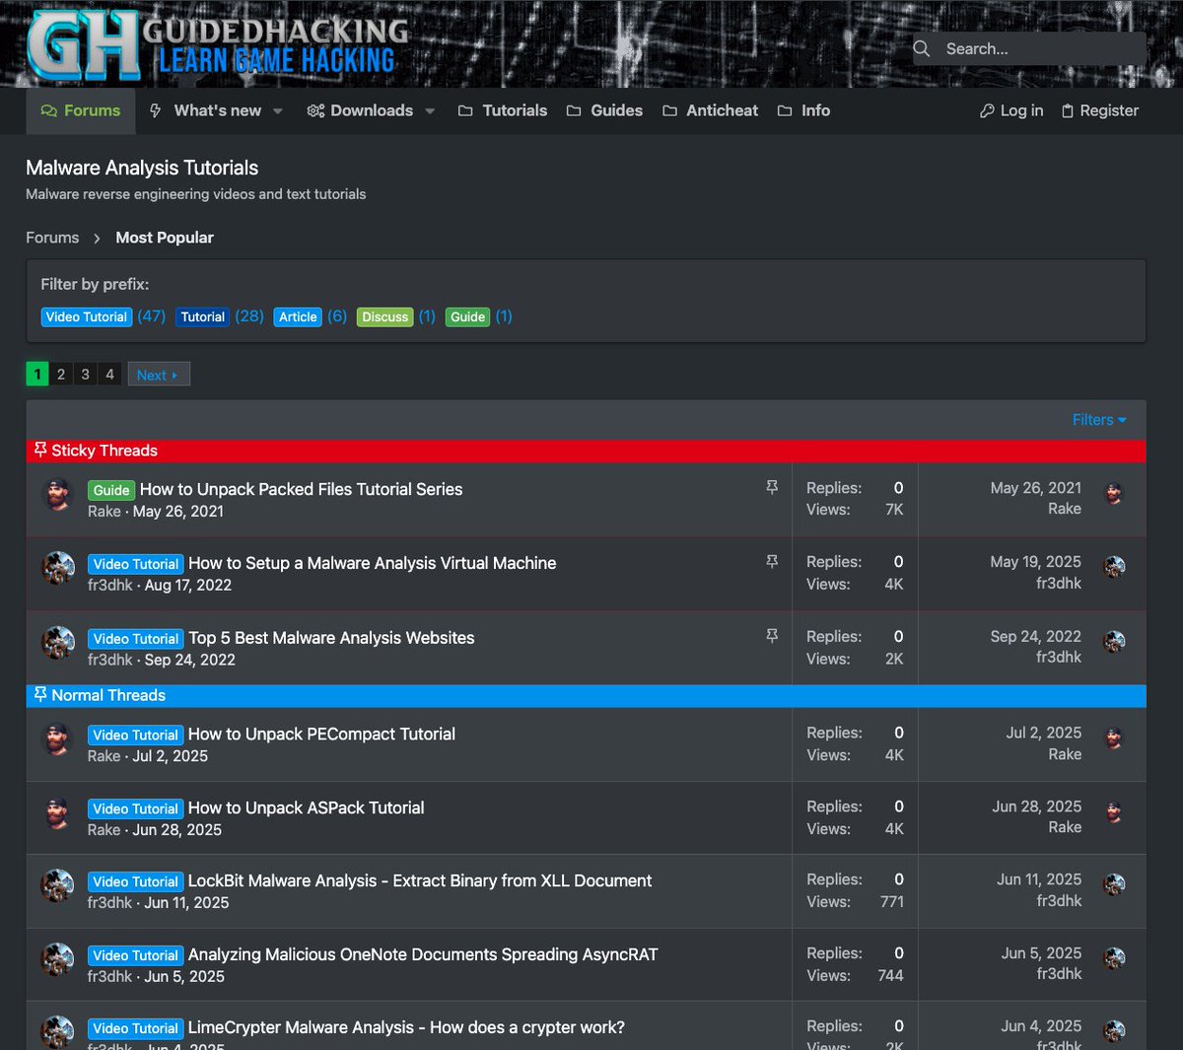Screen dimensions: 1183x1050
Task: Select current page 1 button
Action: coord(37,375)
